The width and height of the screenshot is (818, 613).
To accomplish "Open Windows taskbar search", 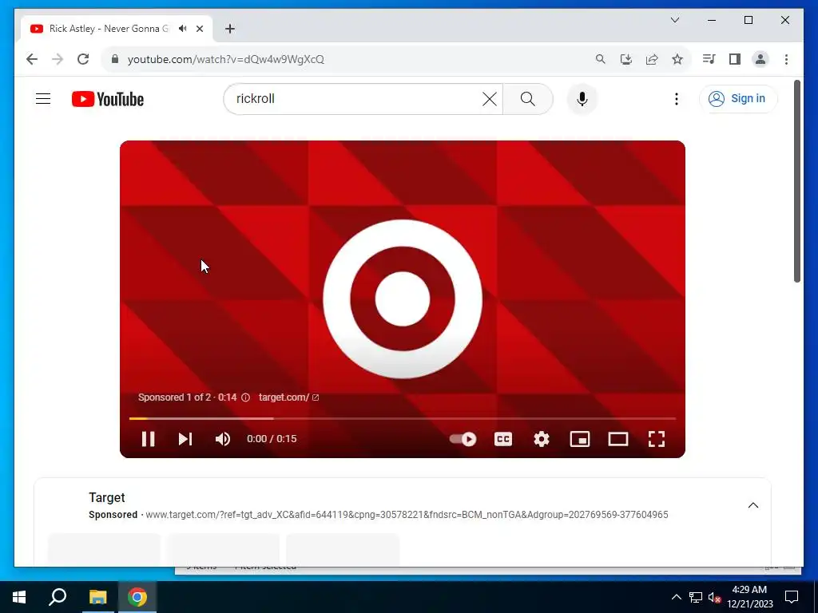I will coord(58,597).
